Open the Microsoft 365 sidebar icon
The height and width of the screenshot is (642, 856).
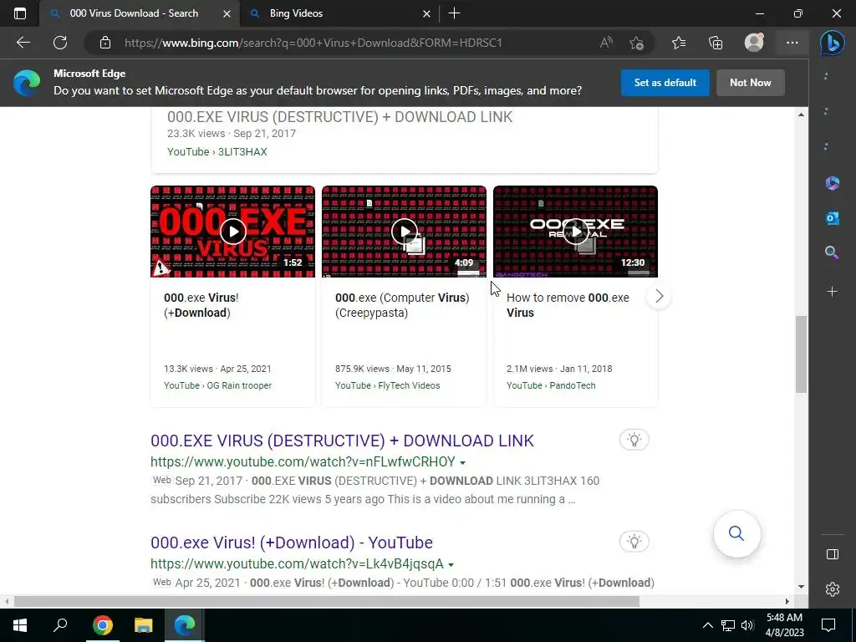832,183
